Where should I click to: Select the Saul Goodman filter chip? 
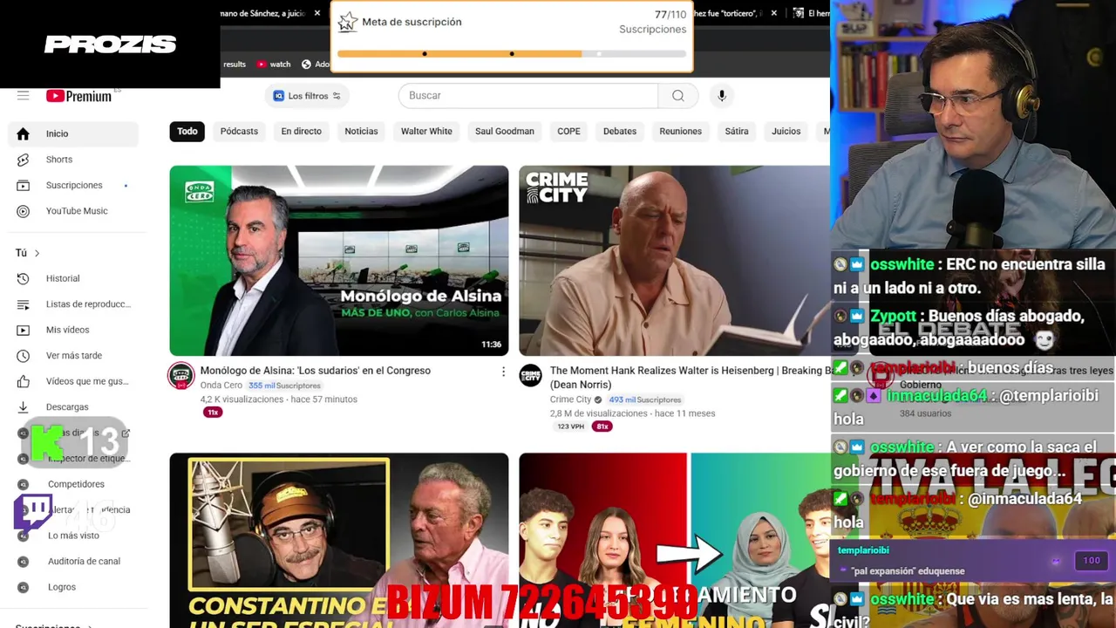click(x=505, y=132)
